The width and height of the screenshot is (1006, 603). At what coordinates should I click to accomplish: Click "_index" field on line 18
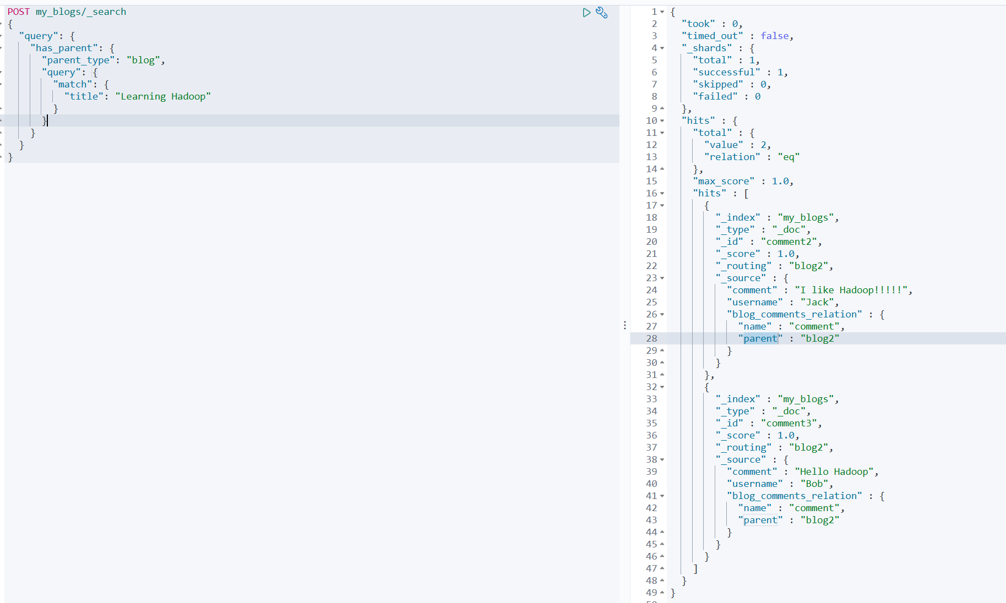(738, 217)
